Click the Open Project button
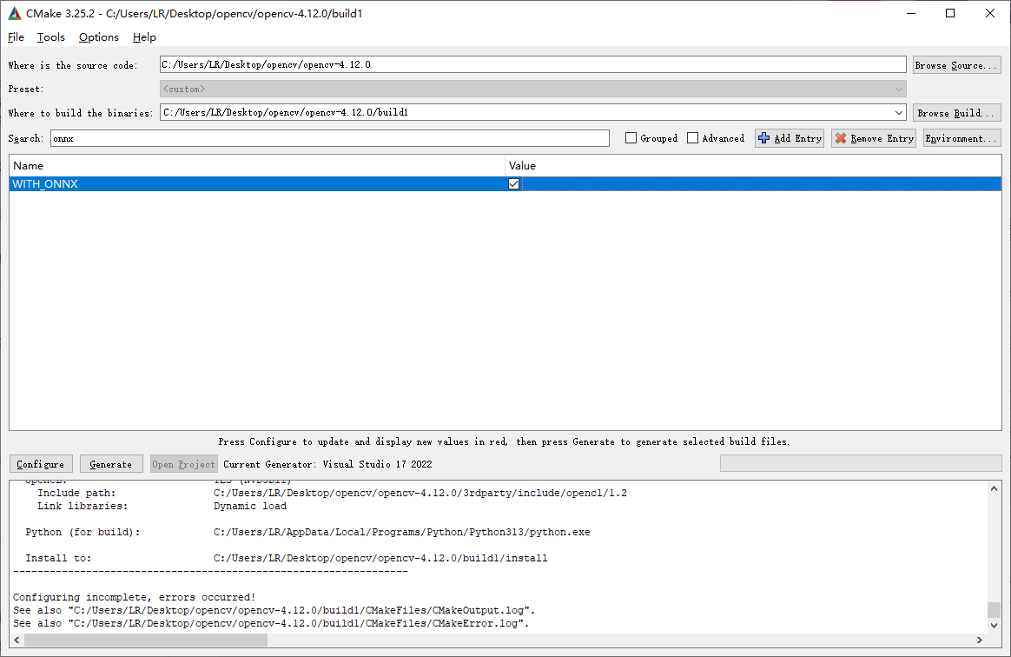Image resolution: width=1011 pixels, height=657 pixels. pyautogui.click(x=184, y=464)
